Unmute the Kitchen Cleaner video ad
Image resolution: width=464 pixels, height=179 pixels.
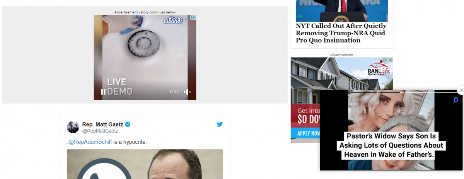tap(187, 92)
